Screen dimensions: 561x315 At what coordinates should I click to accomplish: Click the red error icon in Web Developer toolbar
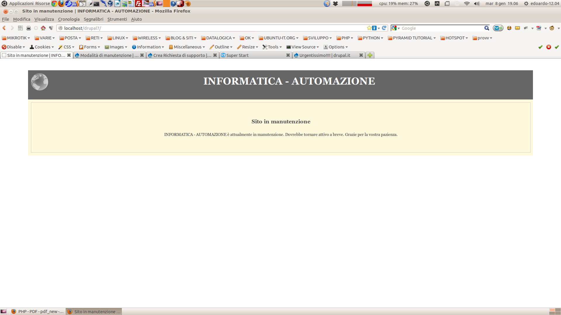click(549, 47)
